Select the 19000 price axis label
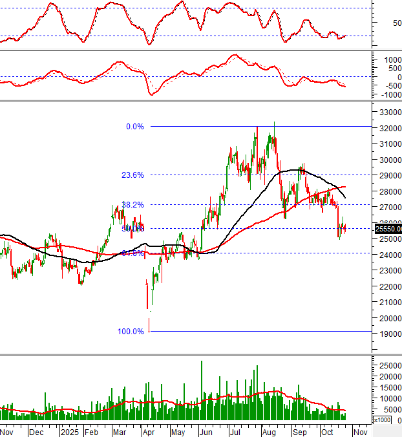402x437 pixels. (388, 334)
